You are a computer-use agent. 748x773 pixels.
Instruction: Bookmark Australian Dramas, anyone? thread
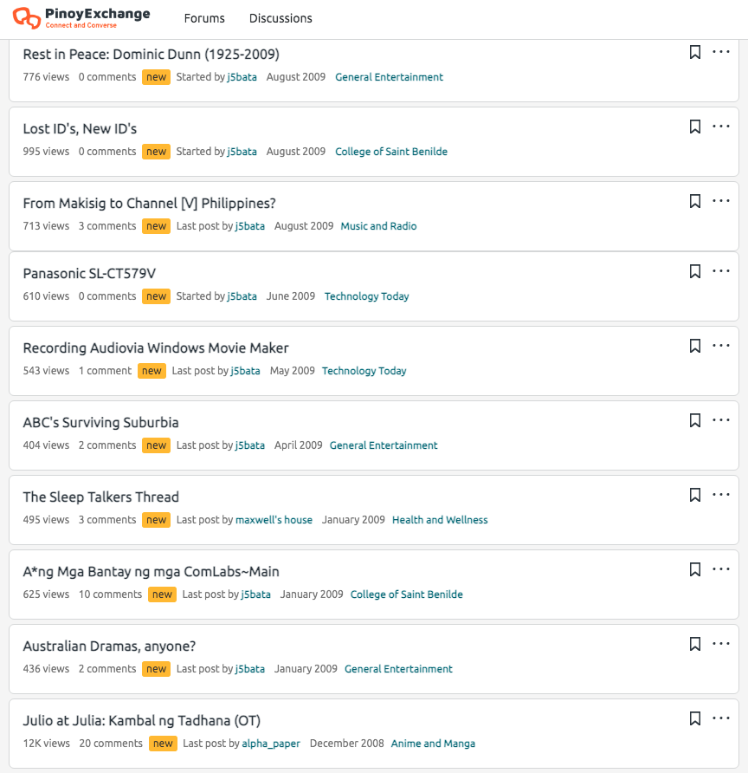(695, 644)
